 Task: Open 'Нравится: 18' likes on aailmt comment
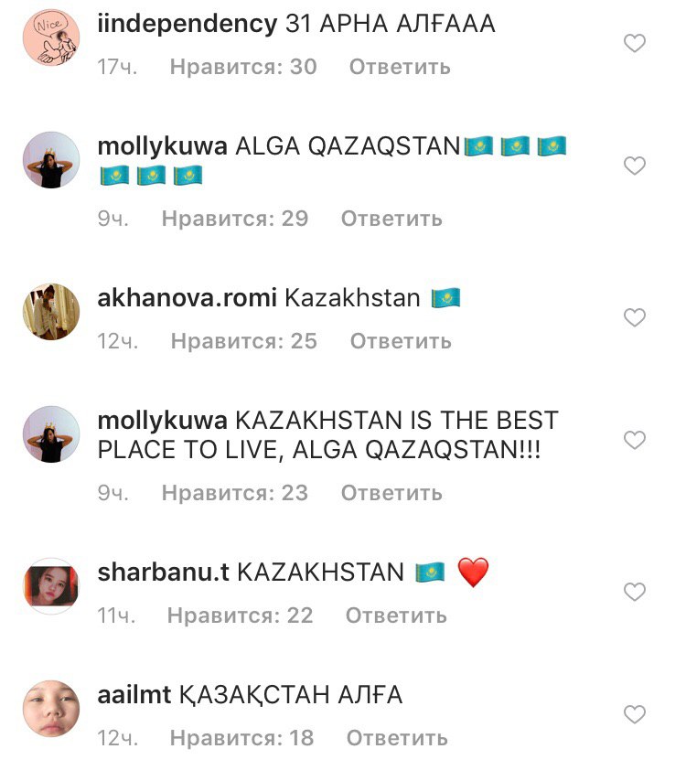241,738
